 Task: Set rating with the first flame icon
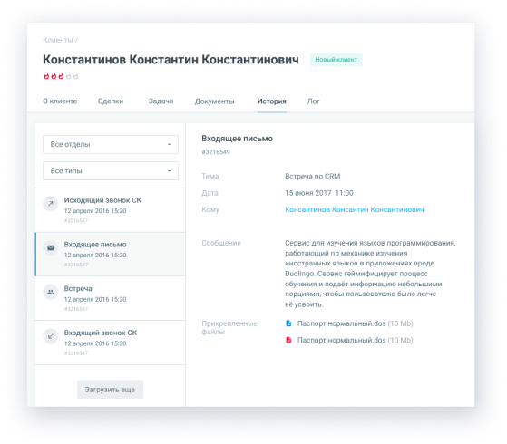tap(46, 76)
